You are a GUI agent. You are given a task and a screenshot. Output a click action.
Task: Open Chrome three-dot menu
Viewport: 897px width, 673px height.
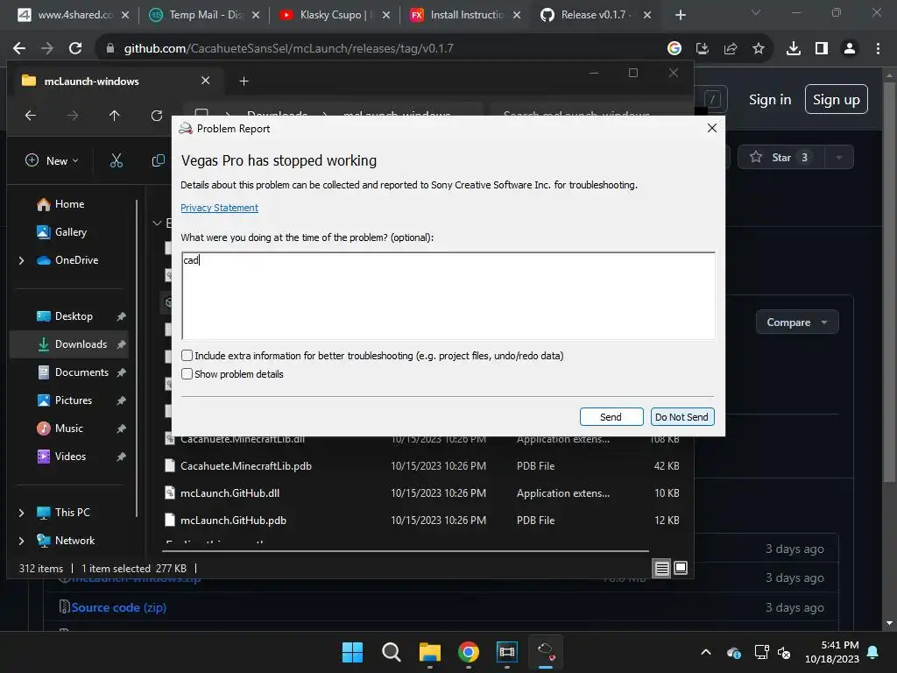878,49
